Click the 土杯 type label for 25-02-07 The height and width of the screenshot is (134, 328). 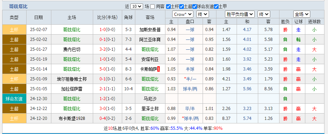14,30
